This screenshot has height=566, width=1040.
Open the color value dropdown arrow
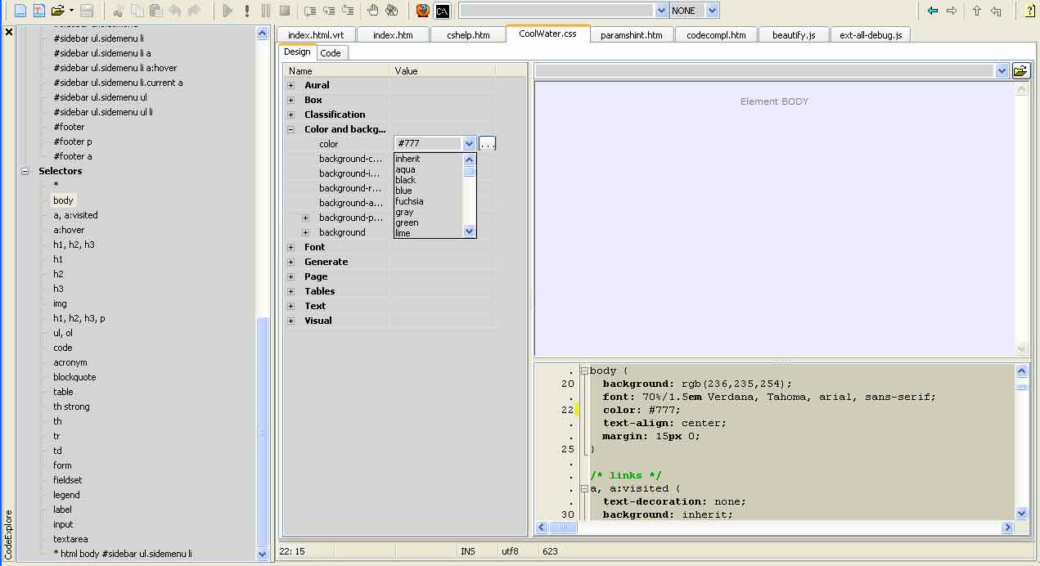tap(469, 144)
